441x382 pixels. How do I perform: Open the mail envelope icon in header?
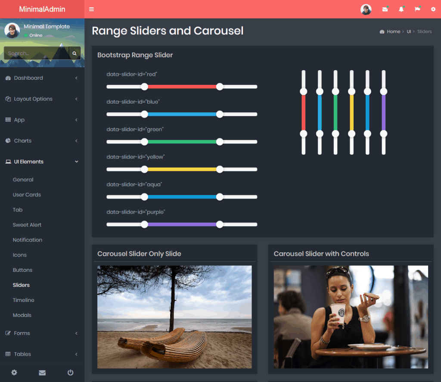[385, 9]
